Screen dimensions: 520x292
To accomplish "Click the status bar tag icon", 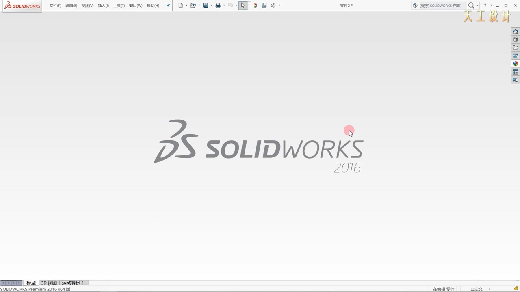I will click(516, 289).
